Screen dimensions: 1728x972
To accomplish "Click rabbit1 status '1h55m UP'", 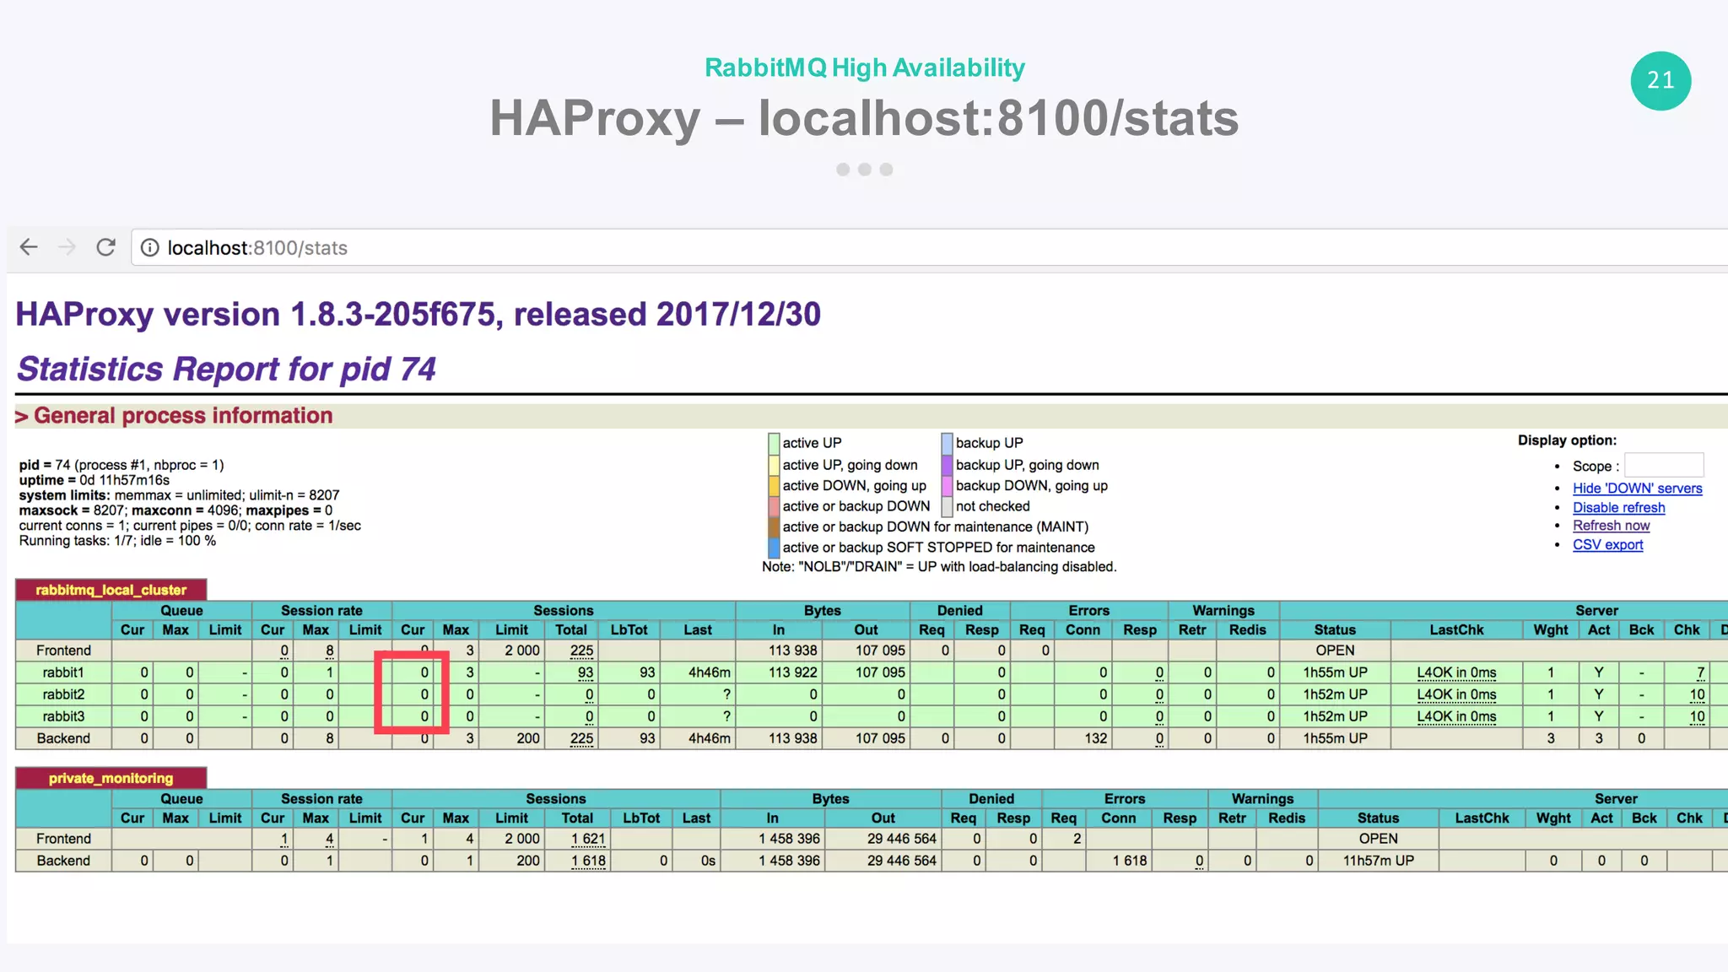I will [1335, 672].
